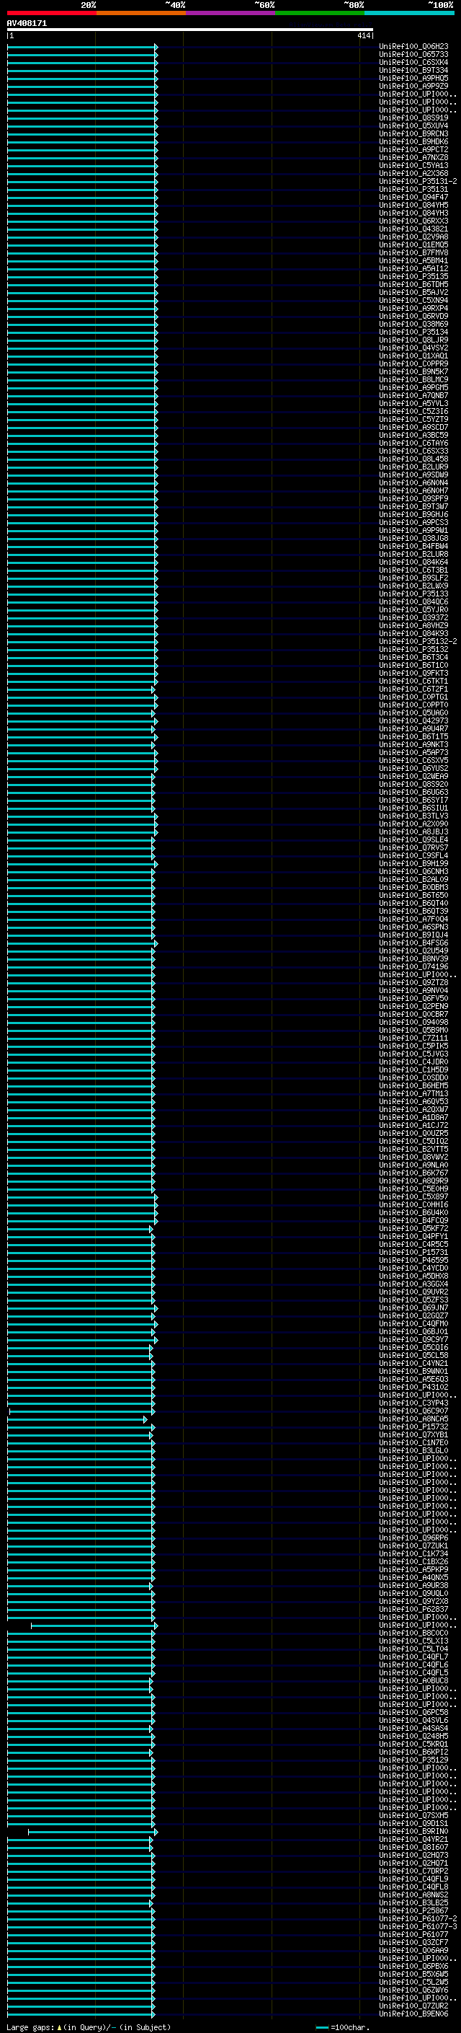Open hit UniRef100_B9GHJ6

(x=413, y=515)
